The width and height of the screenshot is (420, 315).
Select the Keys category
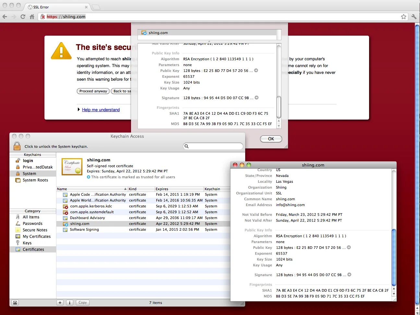click(33, 243)
